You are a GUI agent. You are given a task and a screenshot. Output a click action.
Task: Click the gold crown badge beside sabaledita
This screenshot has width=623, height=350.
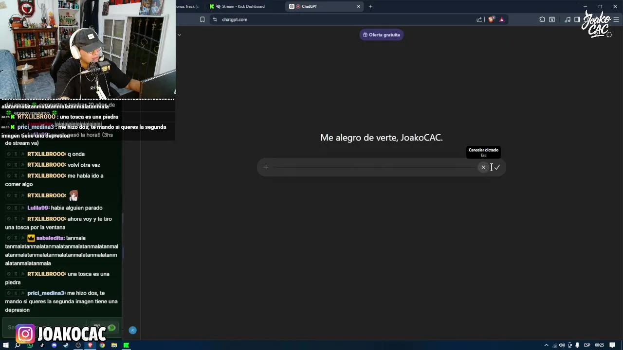point(31,238)
